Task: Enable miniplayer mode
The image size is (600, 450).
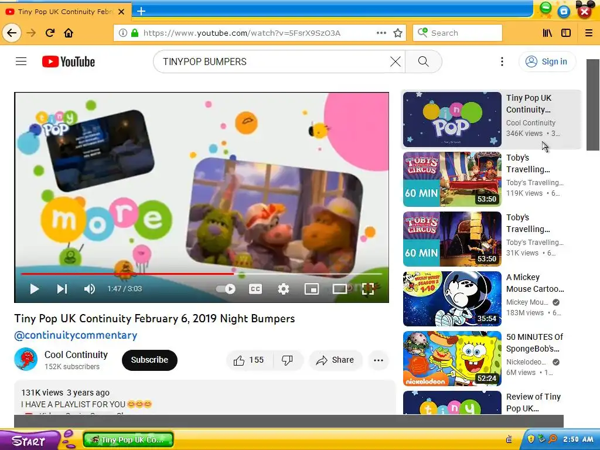Action: click(x=312, y=289)
